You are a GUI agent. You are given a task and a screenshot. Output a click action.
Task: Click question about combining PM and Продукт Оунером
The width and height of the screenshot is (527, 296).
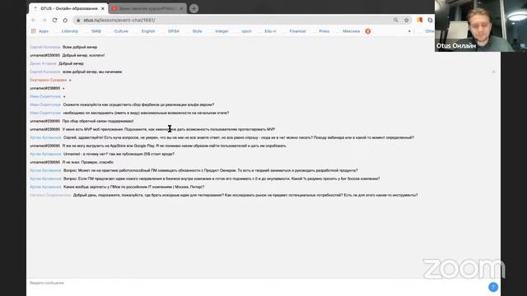pos(211,170)
